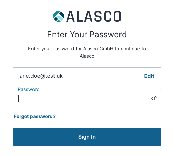The width and height of the screenshot is (174, 155).
Task: Click the teal part of Alasco logo
Action: 56,14
